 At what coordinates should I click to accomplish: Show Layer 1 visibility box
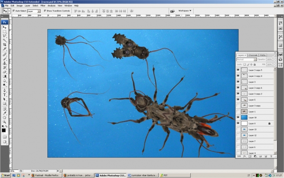click(x=238, y=112)
